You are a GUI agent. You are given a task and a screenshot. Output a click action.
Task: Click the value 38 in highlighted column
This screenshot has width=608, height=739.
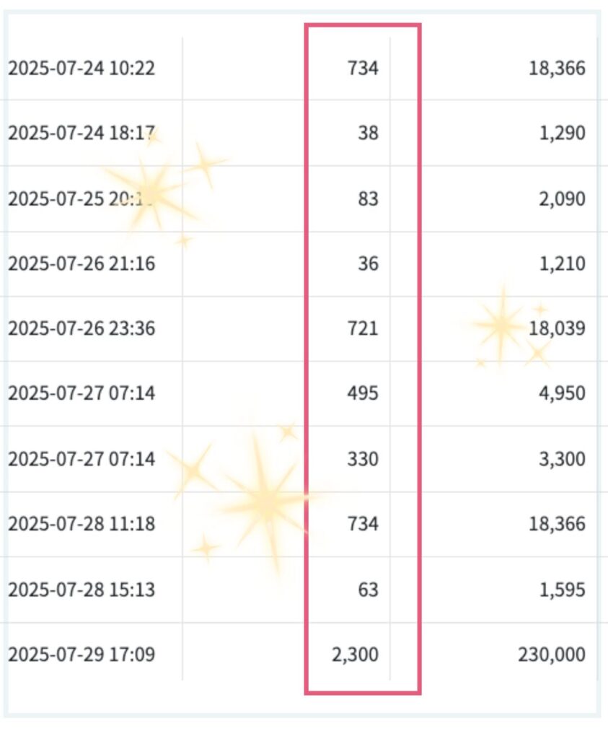click(x=368, y=134)
